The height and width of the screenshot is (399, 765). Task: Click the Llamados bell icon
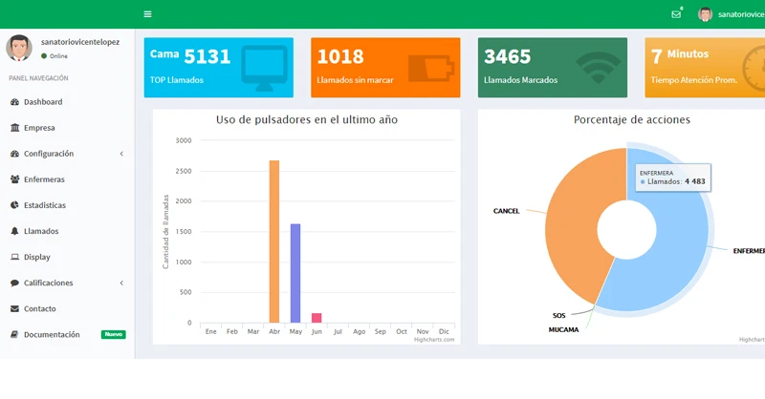pyautogui.click(x=14, y=231)
